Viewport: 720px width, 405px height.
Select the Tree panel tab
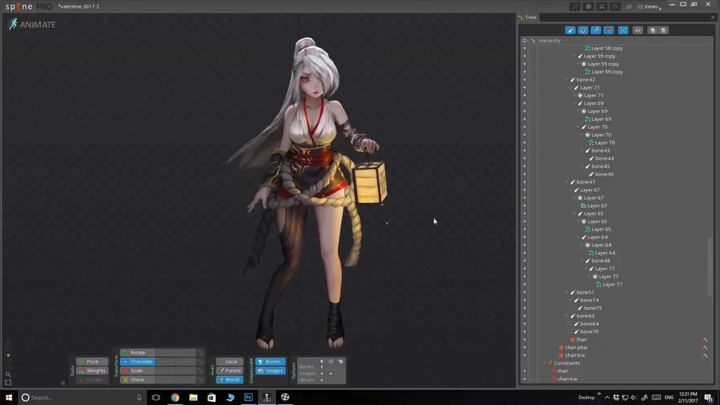point(528,17)
